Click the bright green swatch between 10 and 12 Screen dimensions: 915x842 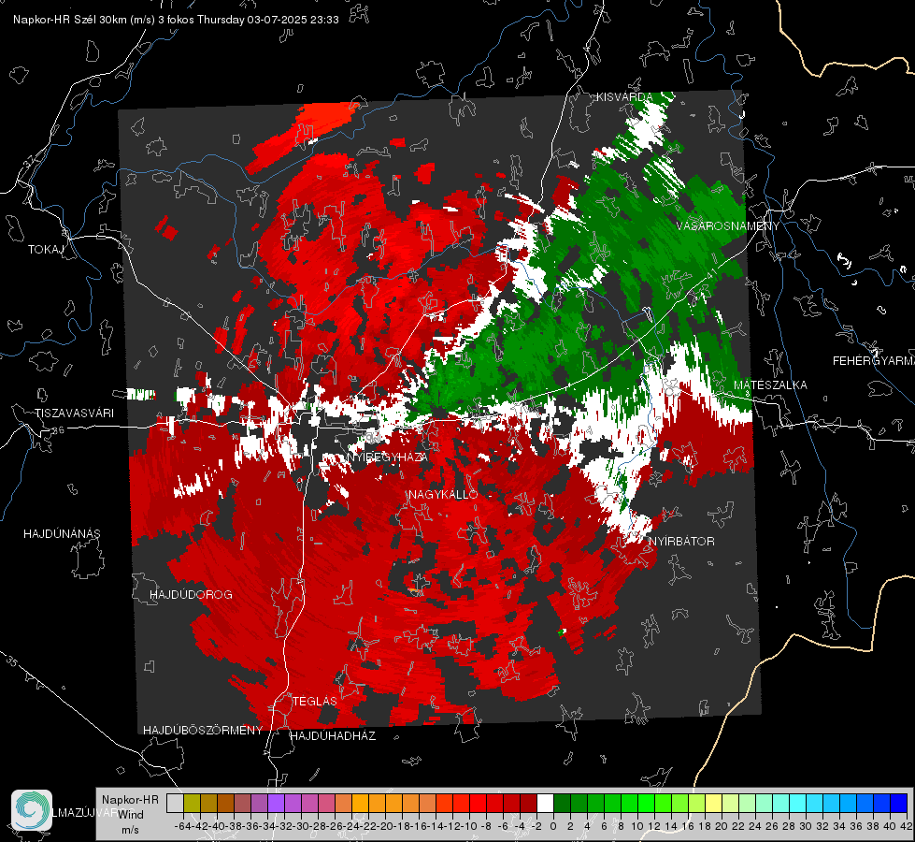click(646, 803)
